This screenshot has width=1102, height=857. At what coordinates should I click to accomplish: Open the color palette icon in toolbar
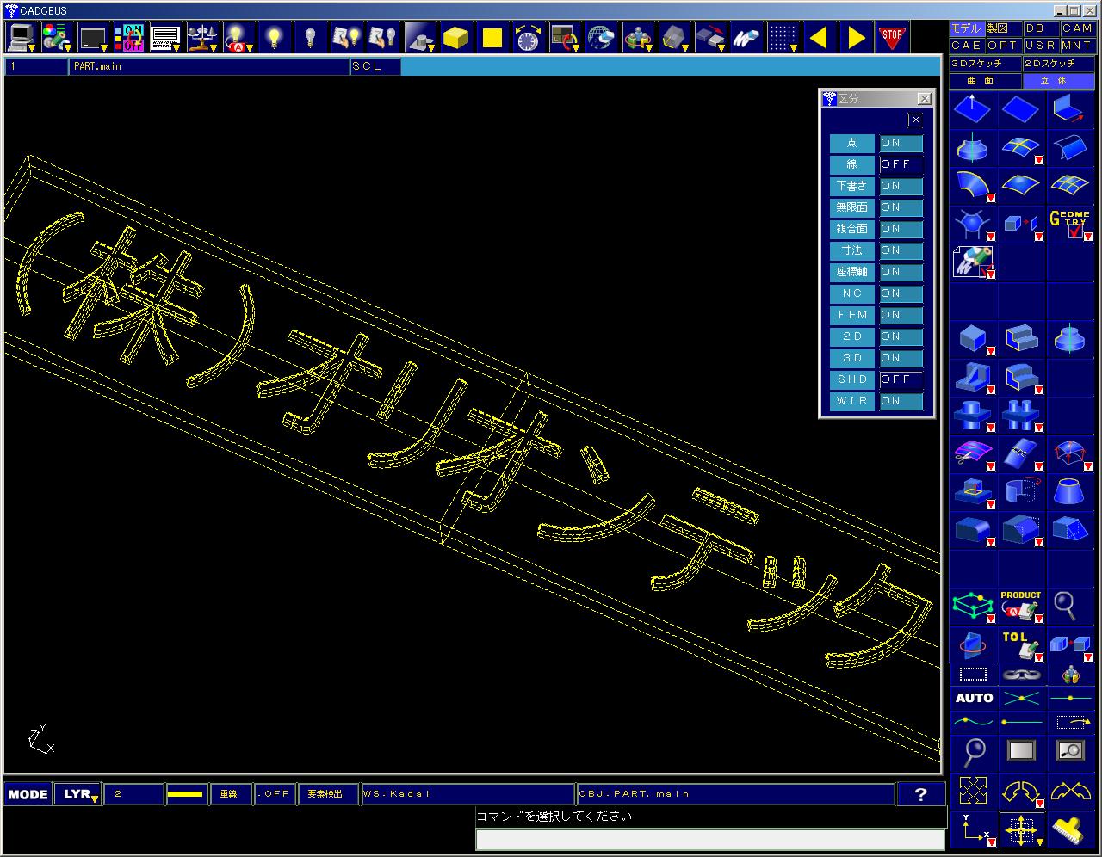tap(56, 37)
